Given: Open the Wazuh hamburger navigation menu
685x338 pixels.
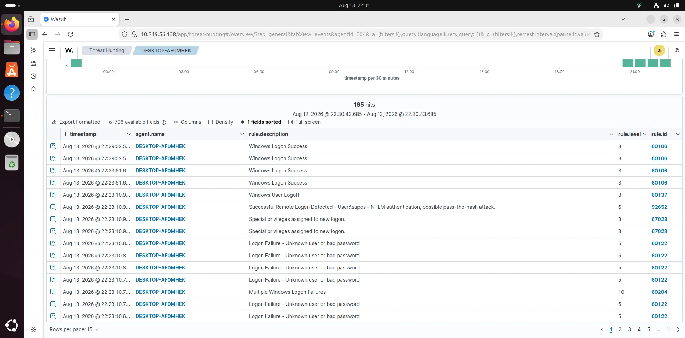Looking at the screenshot, I should (52, 50).
